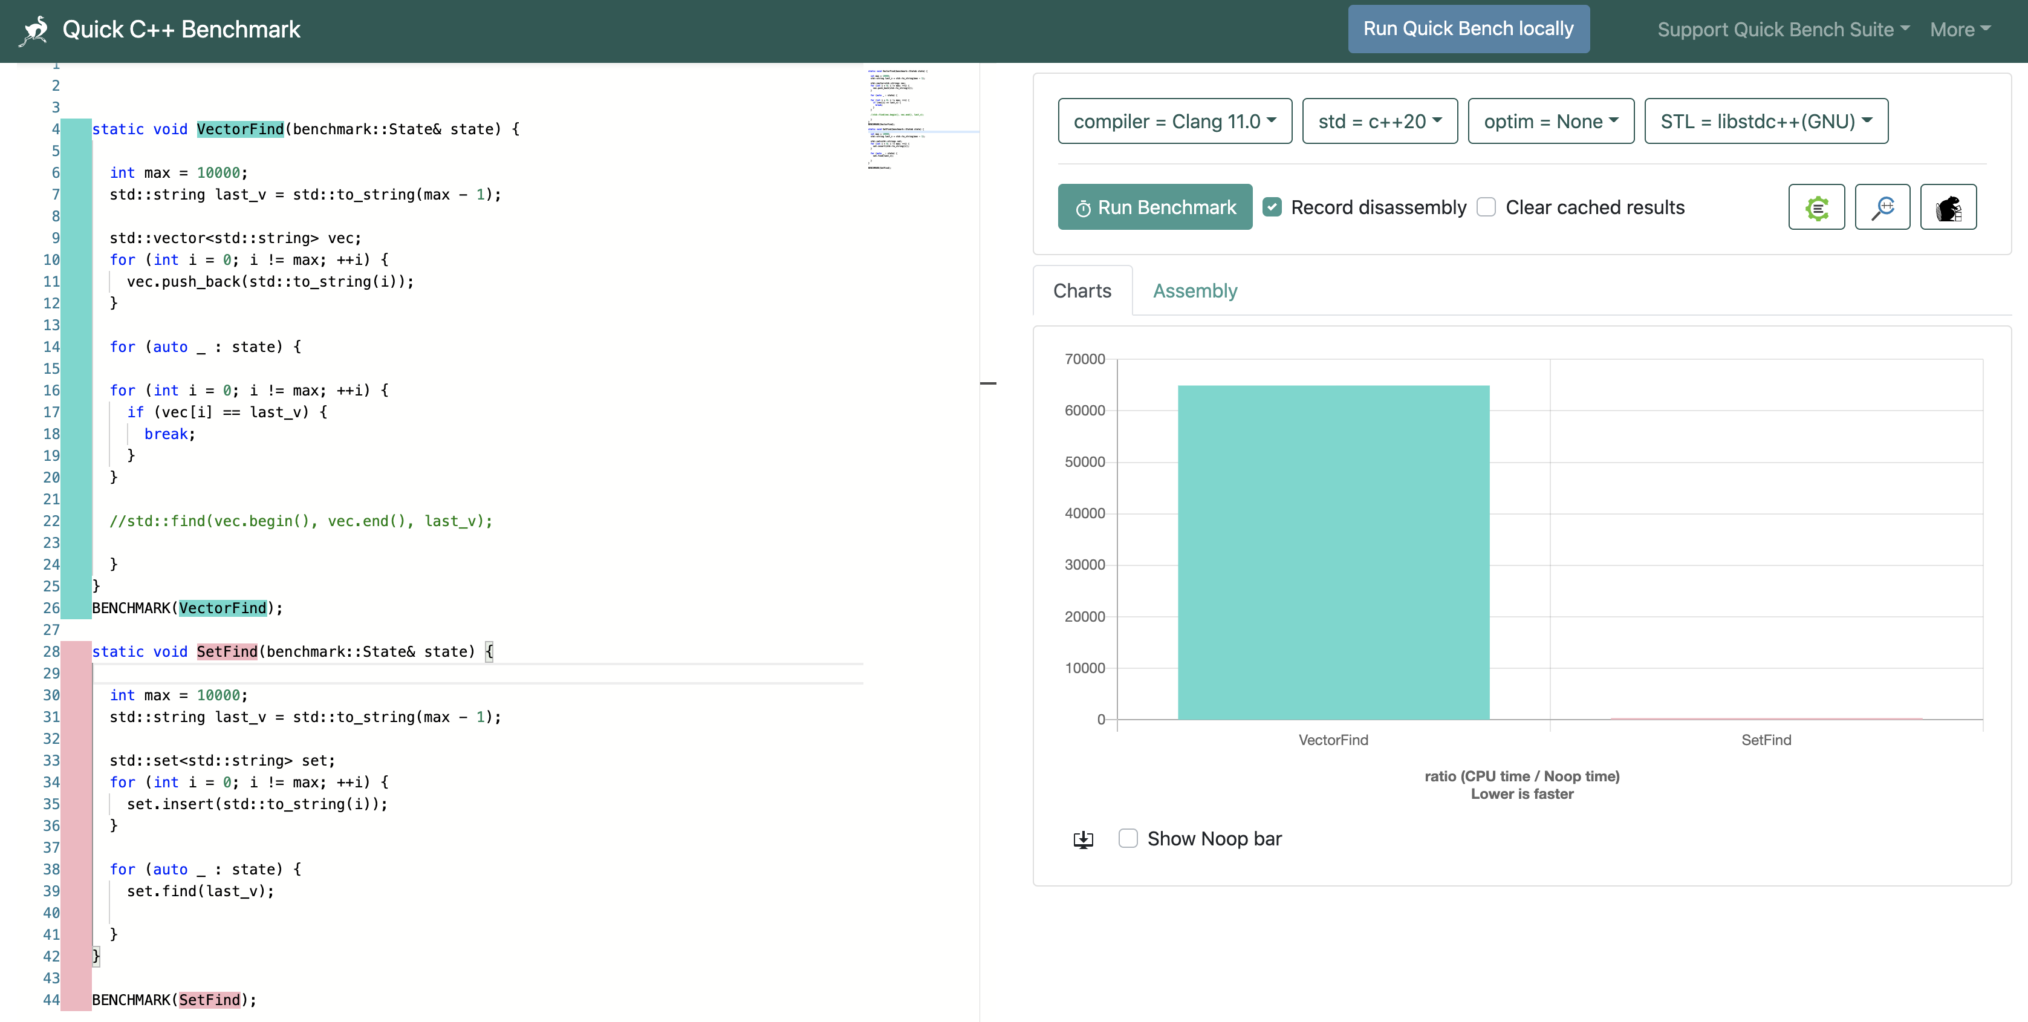Open the Compiler Explorer icon button

click(x=1816, y=207)
